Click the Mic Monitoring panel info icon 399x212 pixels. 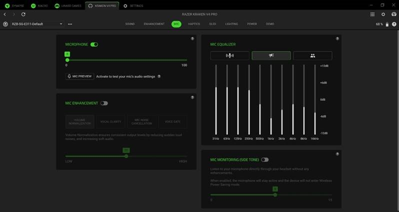pos(337,154)
